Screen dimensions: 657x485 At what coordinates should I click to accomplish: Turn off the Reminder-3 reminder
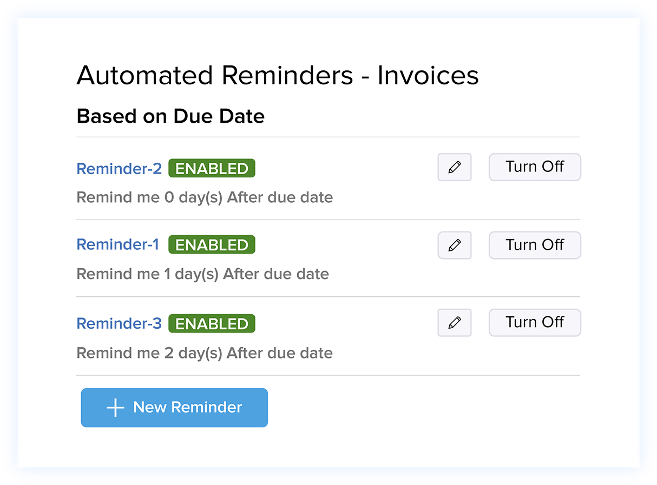click(x=535, y=322)
